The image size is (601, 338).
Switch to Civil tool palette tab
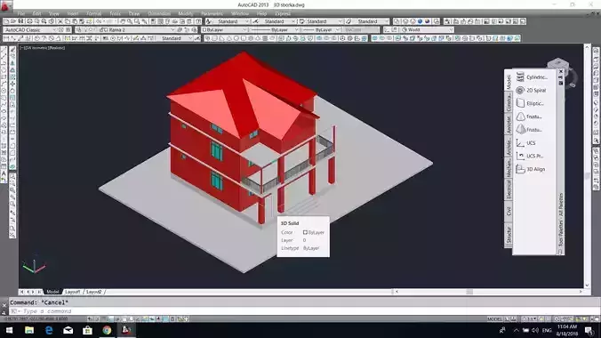click(x=509, y=211)
